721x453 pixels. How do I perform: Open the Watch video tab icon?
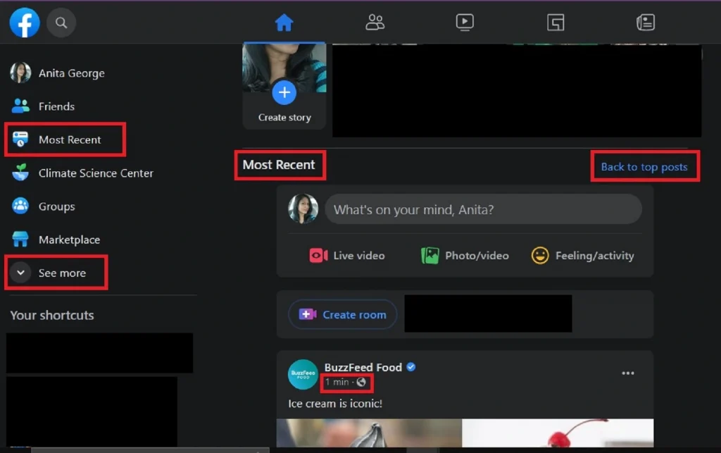(465, 23)
